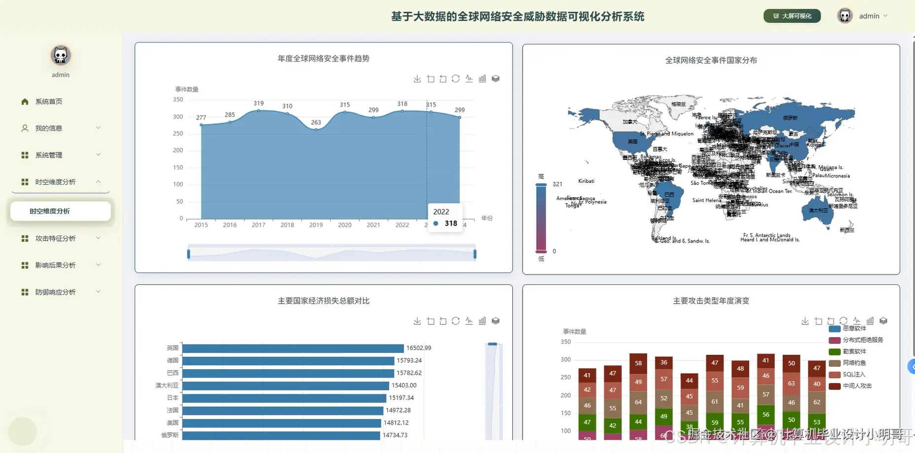Click the 全球网络安全事件国家分布 map title

pyautogui.click(x=711, y=61)
